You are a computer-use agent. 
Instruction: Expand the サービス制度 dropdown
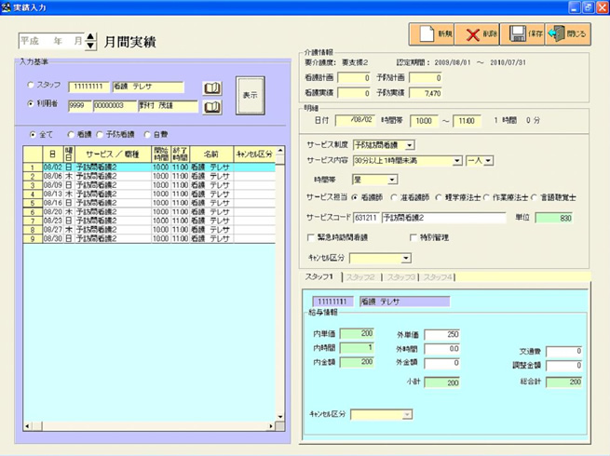tap(411, 145)
